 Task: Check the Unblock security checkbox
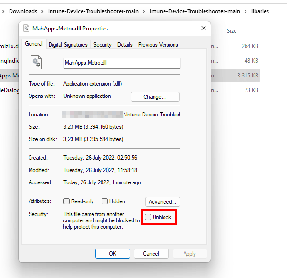tap(148, 217)
